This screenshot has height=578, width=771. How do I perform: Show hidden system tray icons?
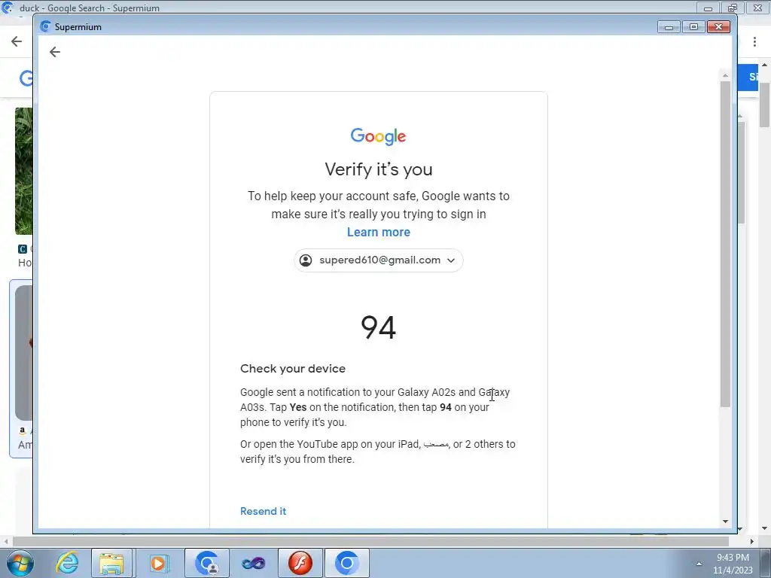(699, 564)
